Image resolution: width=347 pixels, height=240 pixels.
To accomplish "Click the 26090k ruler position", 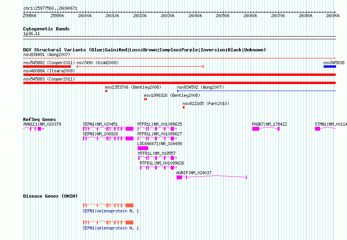I will pyautogui.click(x=333, y=16).
